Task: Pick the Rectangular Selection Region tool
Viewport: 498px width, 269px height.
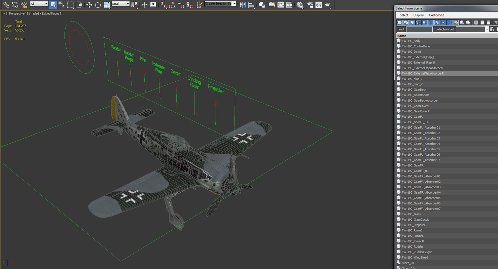Action: (70, 5)
